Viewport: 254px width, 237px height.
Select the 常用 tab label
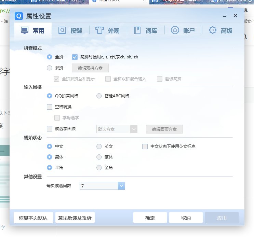[x=39, y=31]
